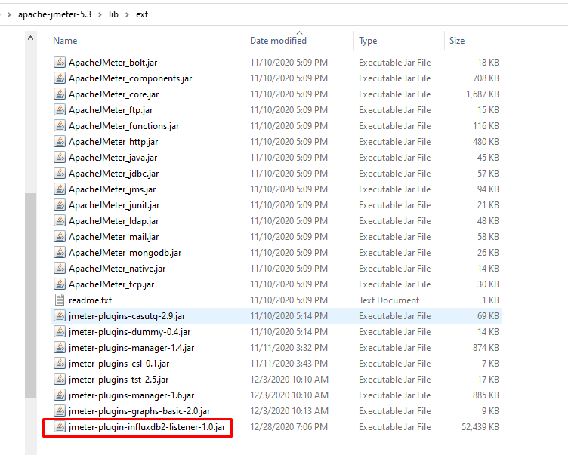Click the 11/11/2020 3:43 PM date cell
Screen dimensions: 568x455
(x=289, y=364)
